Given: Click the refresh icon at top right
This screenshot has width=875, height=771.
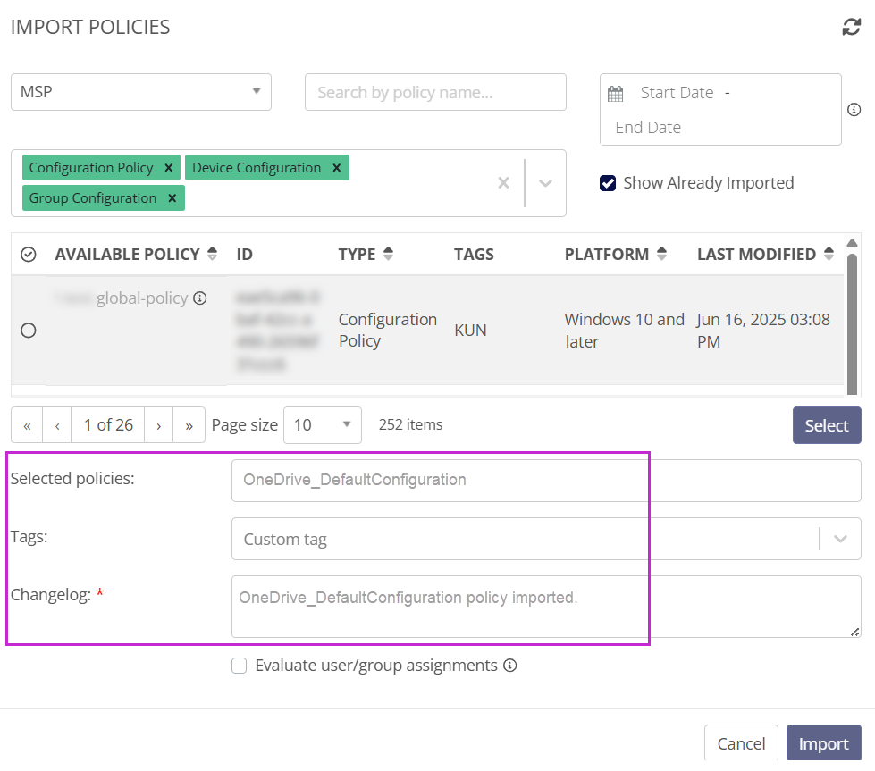Looking at the screenshot, I should (852, 27).
